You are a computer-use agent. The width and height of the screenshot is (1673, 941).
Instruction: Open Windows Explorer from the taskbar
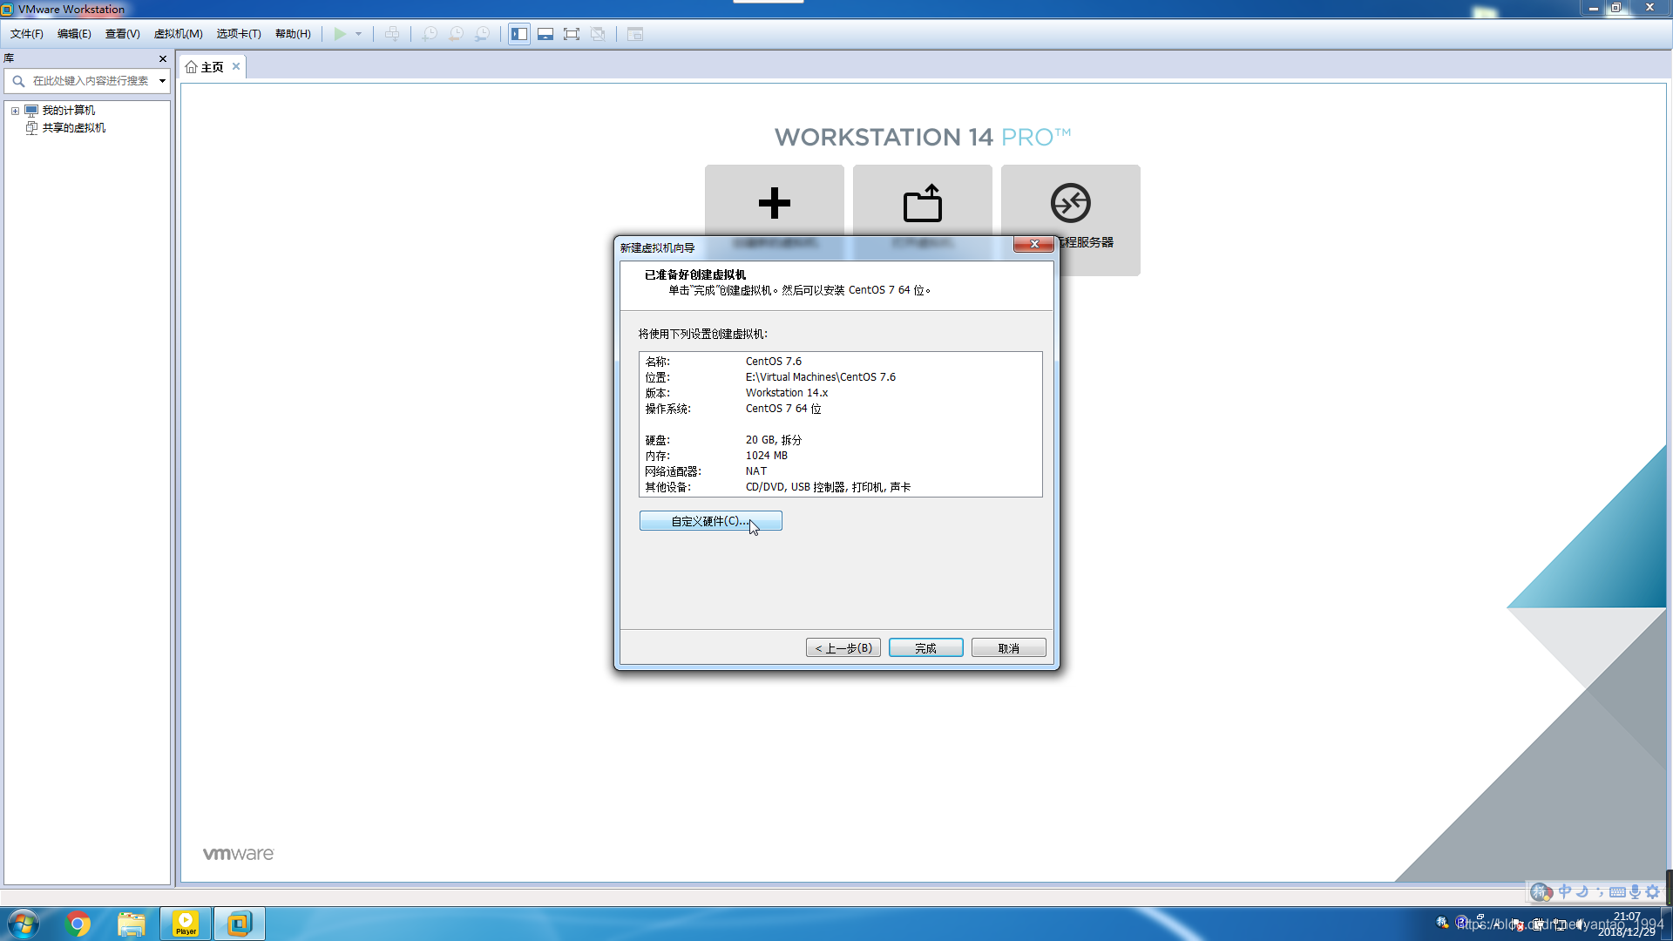click(131, 924)
